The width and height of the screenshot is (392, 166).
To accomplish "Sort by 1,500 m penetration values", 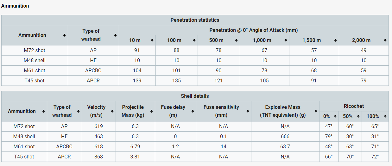I will coord(335,40).
